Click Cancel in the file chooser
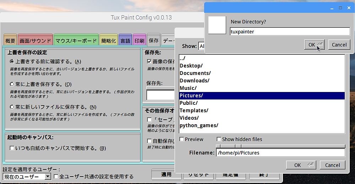 pyautogui.click(x=332, y=165)
